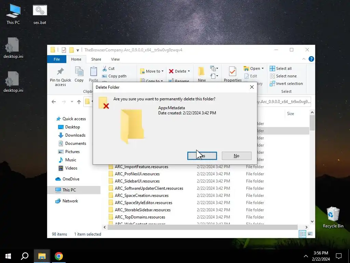Open taskbar Search magnifier

(25, 256)
